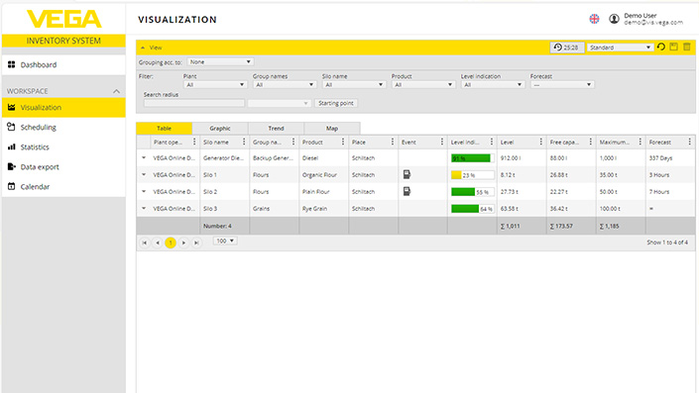Viewport: 699px width, 393px height.
Task: Expand the Silo 2 row
Action: (144, 191)
